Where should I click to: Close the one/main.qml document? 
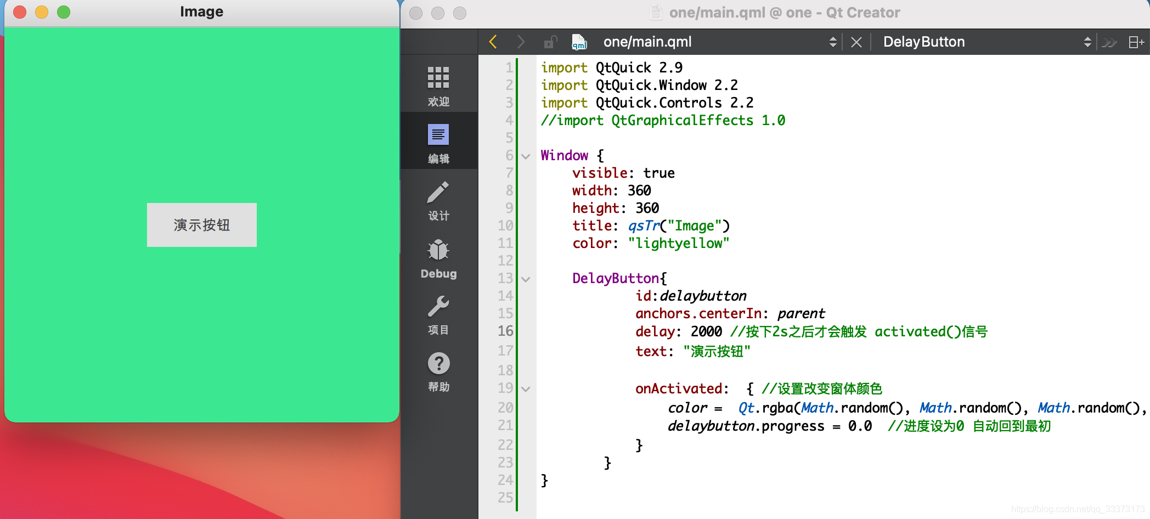(856, 42)
